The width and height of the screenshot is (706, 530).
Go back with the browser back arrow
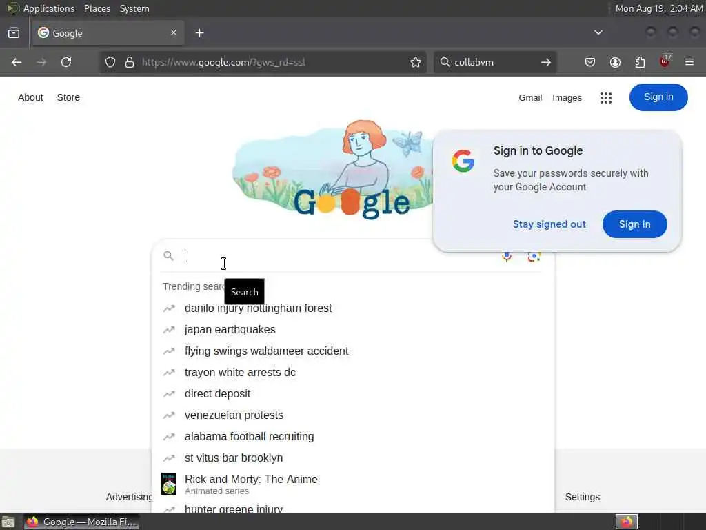coord(17,62)
